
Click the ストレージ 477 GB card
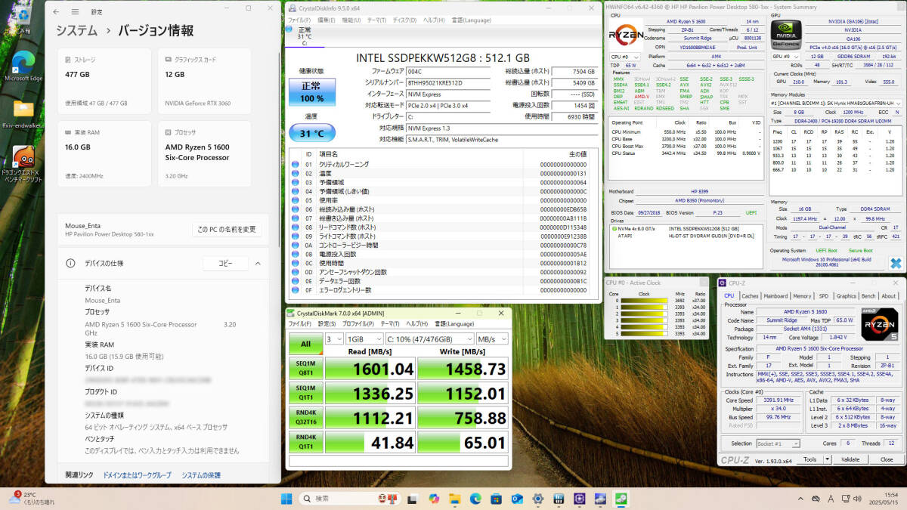coord(105,80)
